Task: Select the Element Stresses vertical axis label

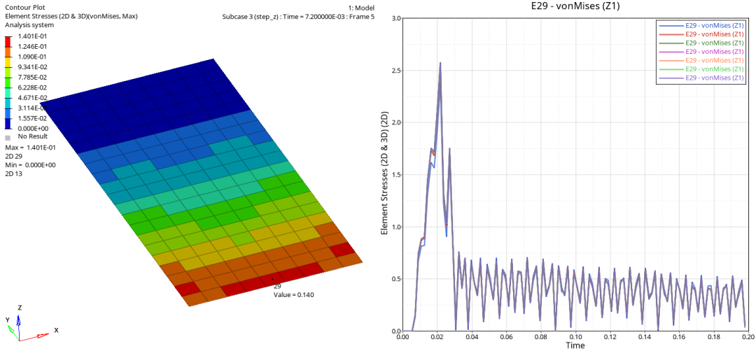Action: pos(384,175)
